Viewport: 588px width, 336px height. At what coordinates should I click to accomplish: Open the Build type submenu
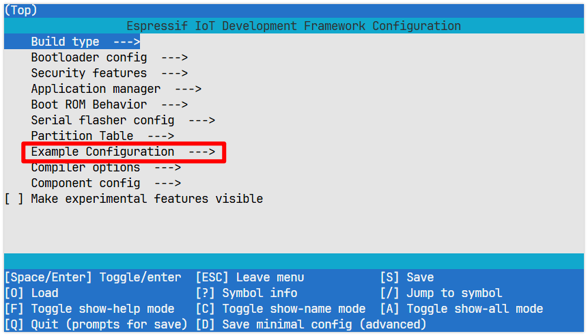click(65, 42)
